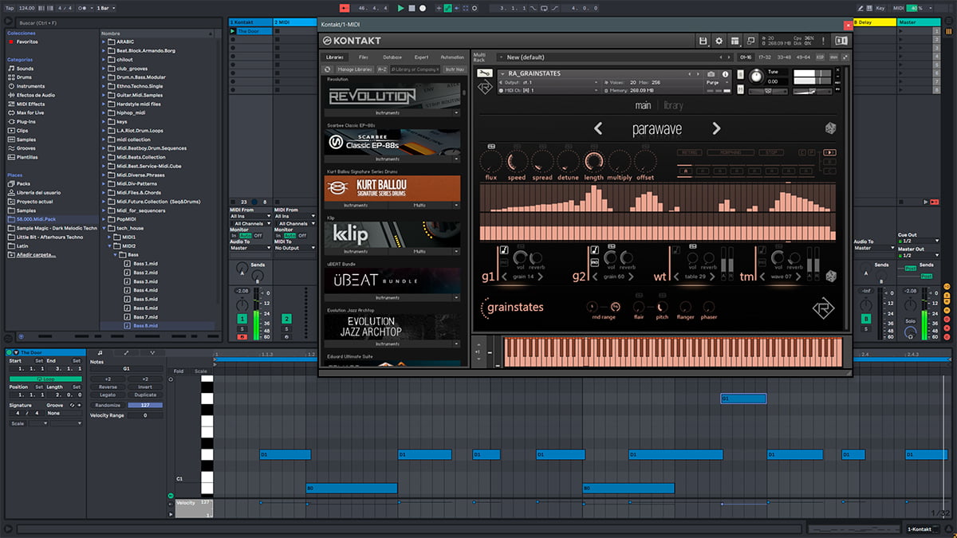Click the randomize dice beside parawave

coord(830,128)
